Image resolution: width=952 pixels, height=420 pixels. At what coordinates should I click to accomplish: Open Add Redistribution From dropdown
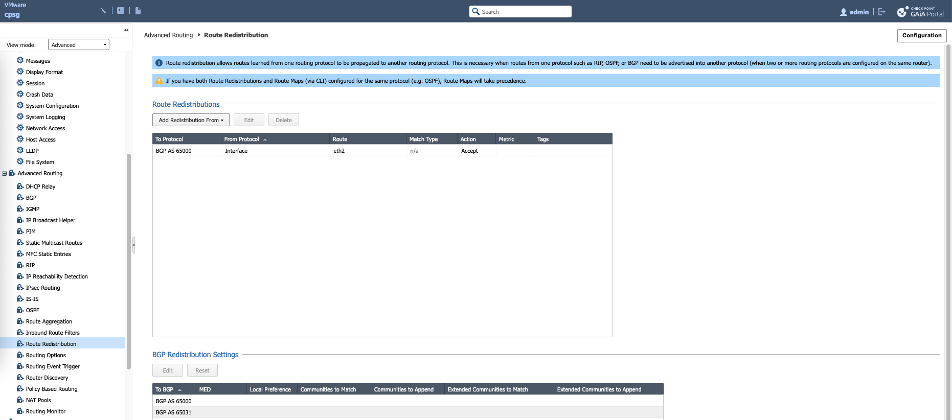click(x=191, y=120)
